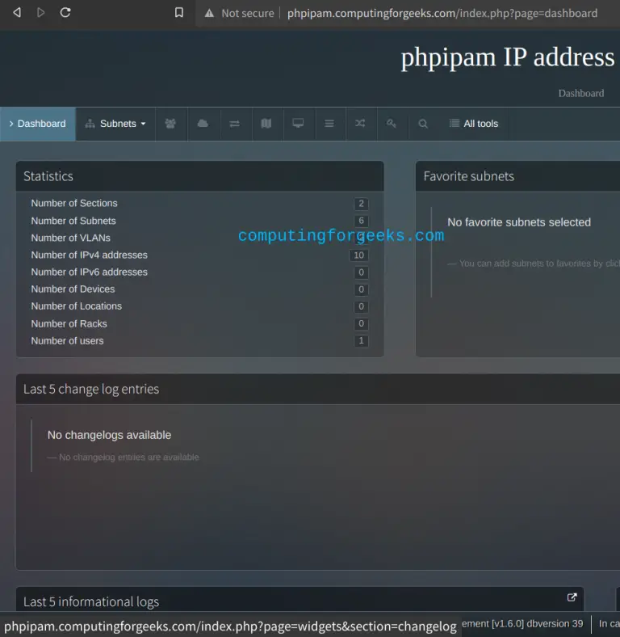Open the exchange arrows icon in navbar
The image size is (620, 637).
click(x=234, y=124)
